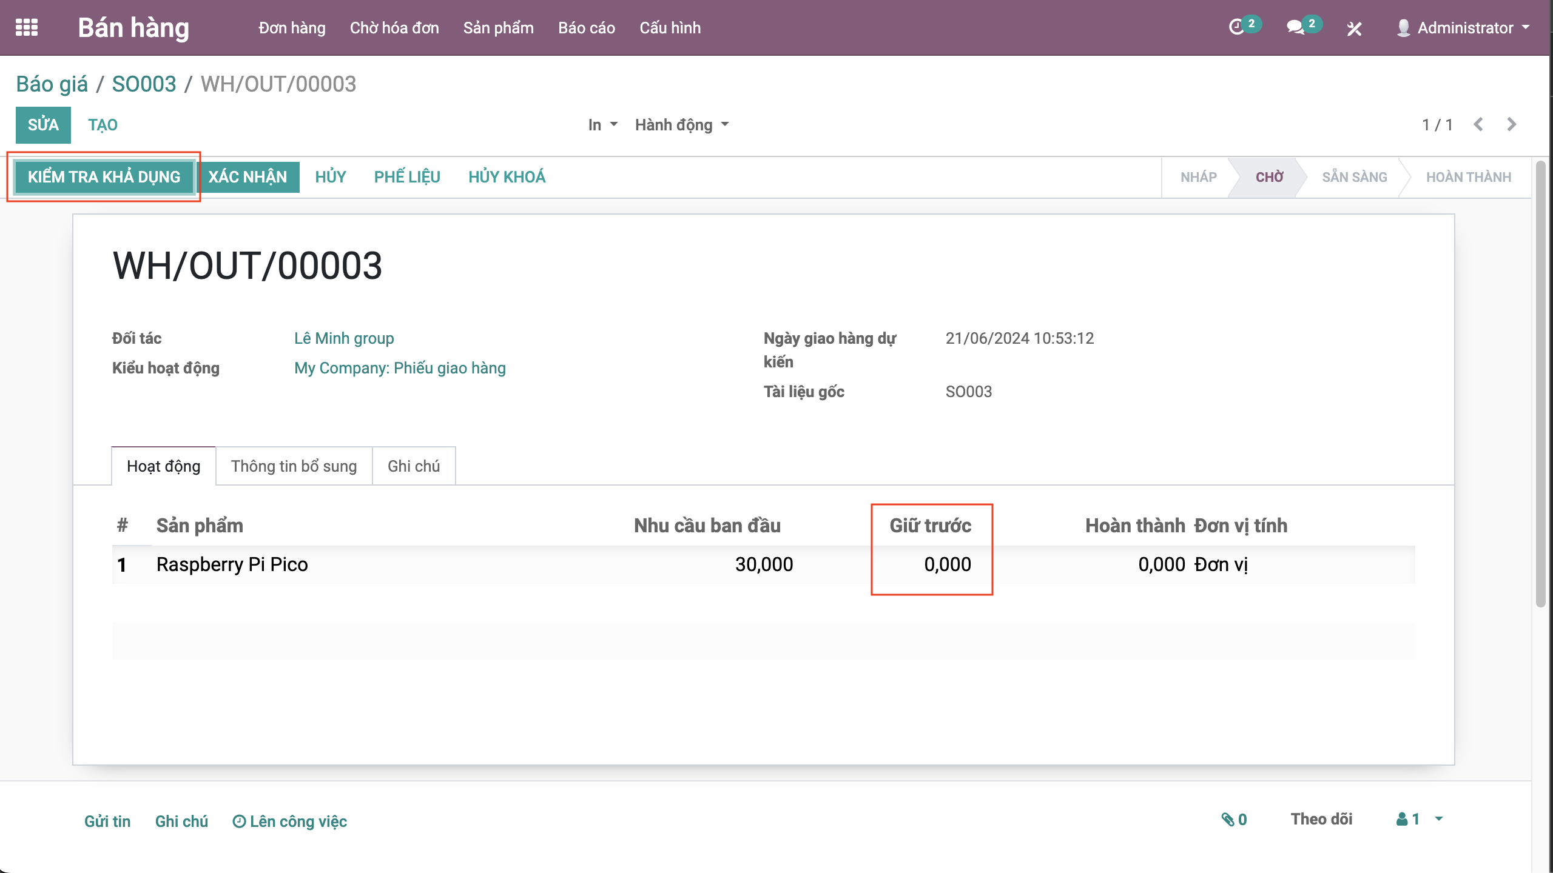Click the KIỂM TRA KHẢ DỤNG button
The height and width of the screenshot is (873, 1553).
[104, 177]
